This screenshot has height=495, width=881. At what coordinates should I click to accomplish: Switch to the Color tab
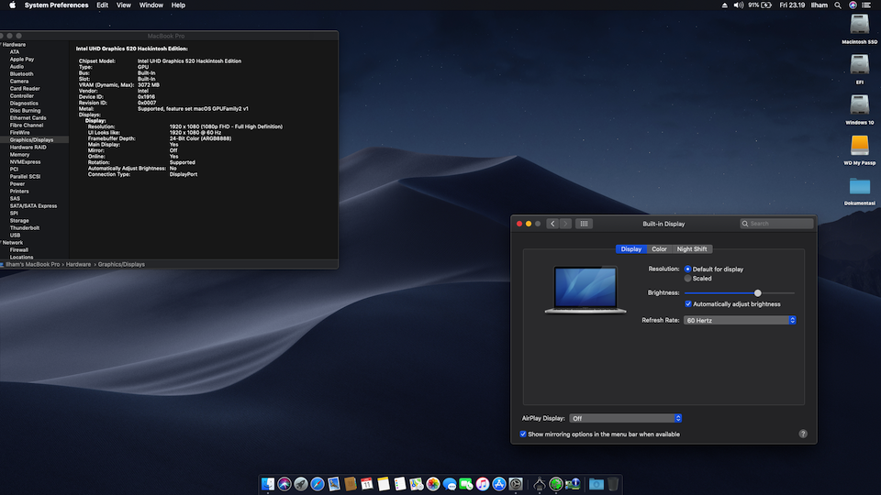point(659,249)
